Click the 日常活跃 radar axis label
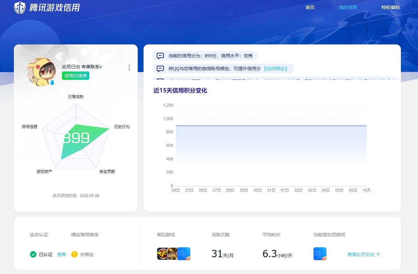Image resolution: width=418 pixels, height=274 pixels. 76,97
